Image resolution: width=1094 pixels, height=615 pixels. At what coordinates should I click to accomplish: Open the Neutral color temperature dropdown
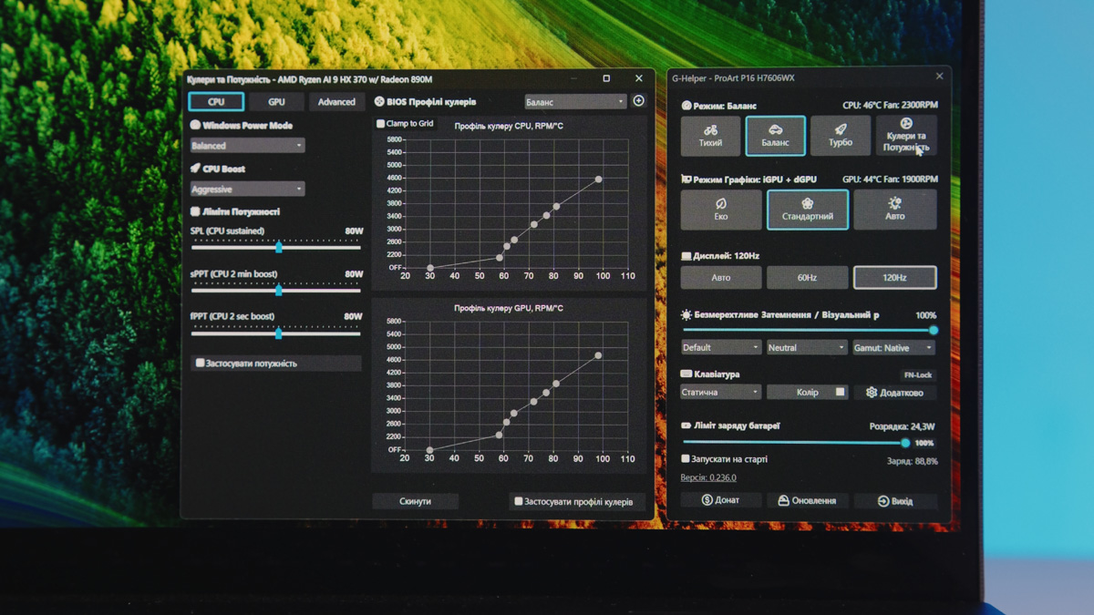tap(807, 347)
